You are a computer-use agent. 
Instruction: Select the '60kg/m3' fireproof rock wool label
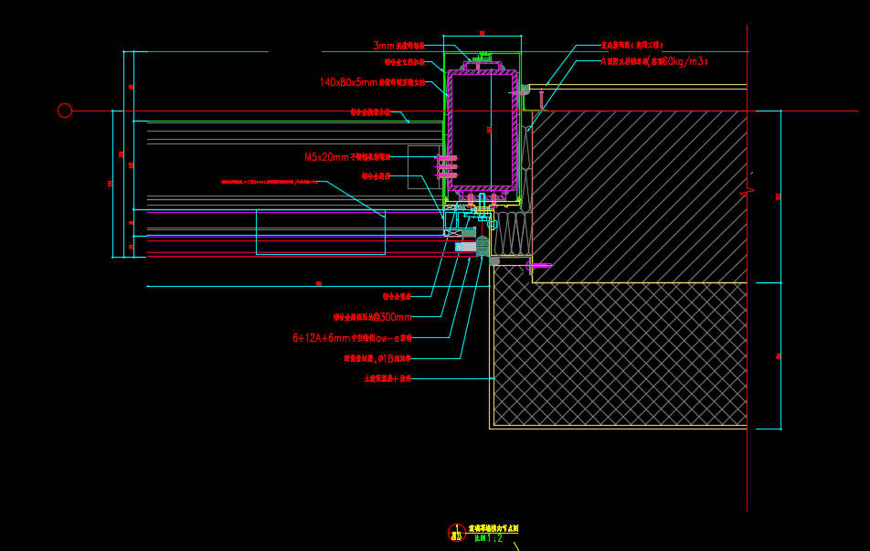pos(654,61)
